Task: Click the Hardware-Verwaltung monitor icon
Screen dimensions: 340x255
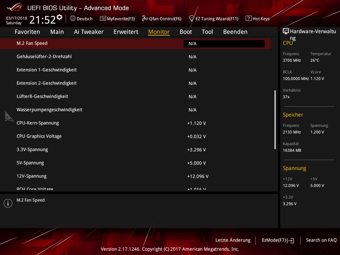Action: [286, 32]
